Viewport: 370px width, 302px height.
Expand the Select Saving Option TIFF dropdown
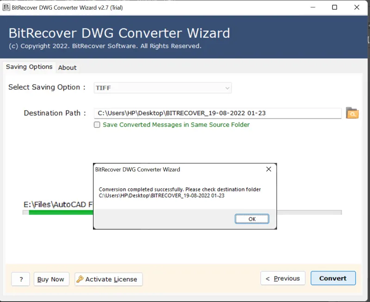click(x=227, y=88)
